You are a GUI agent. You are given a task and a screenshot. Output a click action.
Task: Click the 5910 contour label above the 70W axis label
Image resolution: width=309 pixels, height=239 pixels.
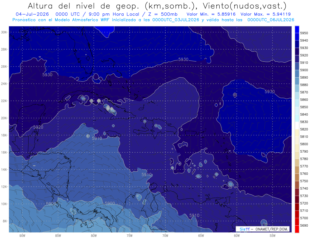[x=194, y=215]
